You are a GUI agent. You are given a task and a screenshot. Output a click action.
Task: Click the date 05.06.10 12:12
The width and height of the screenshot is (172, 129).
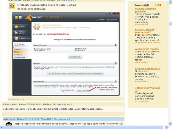[34, 104]
